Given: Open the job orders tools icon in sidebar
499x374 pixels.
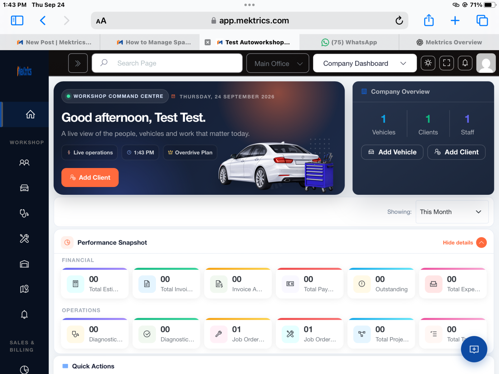Looking at the screenshot, I should click(x=24, y=238).
